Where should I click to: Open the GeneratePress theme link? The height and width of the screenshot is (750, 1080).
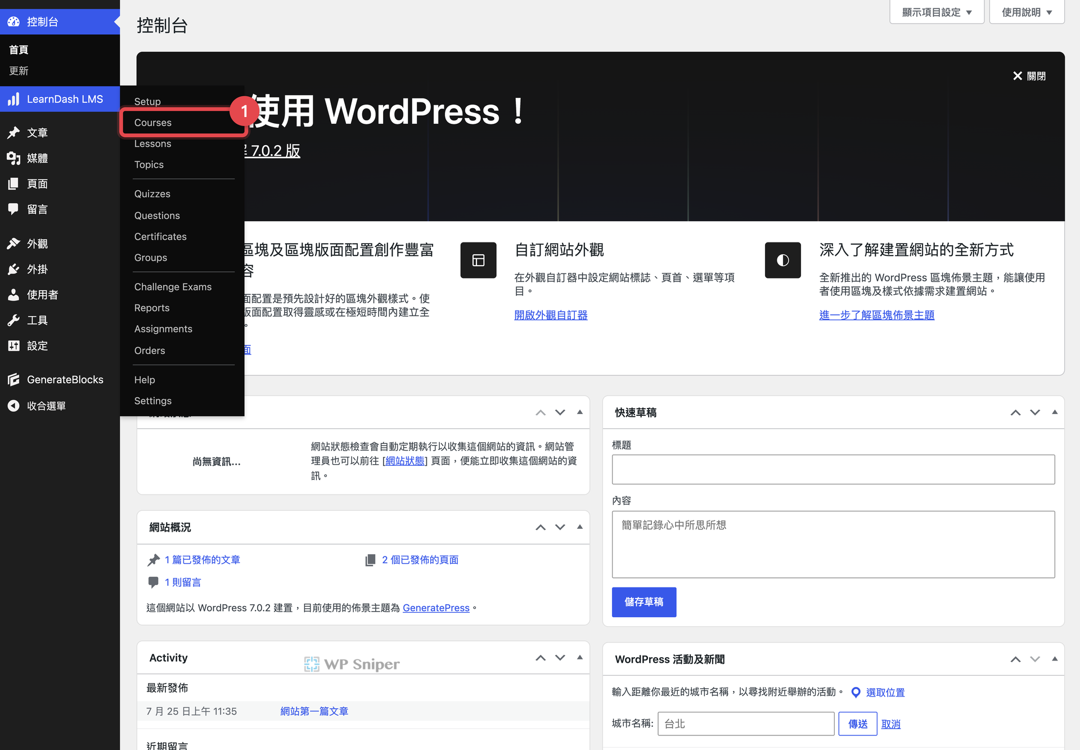[436, 608]
